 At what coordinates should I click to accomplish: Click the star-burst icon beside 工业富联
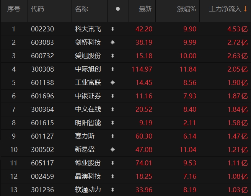(112, 83)
